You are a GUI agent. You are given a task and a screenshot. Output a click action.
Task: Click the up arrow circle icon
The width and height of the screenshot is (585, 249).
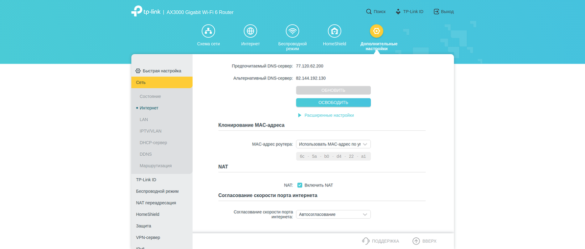[x=416, y=241]
